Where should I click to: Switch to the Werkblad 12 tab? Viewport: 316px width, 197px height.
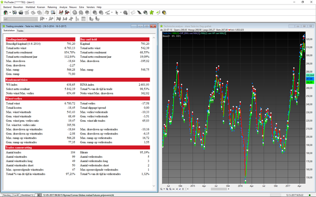point(27,195)
